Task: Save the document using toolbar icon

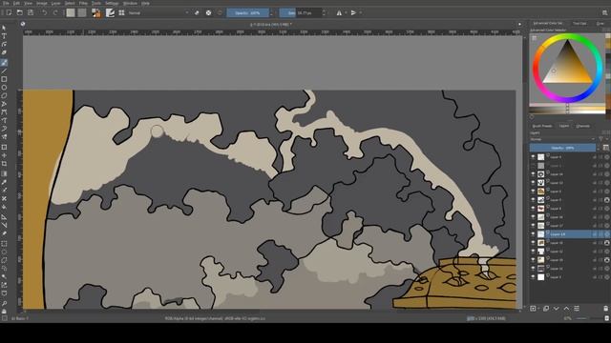Action: tap(31, 12)
